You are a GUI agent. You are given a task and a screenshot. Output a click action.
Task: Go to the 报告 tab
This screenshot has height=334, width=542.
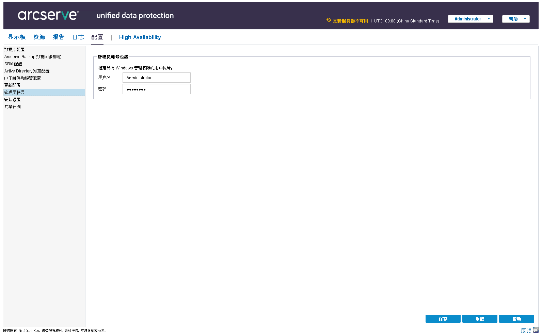point(59,37)
